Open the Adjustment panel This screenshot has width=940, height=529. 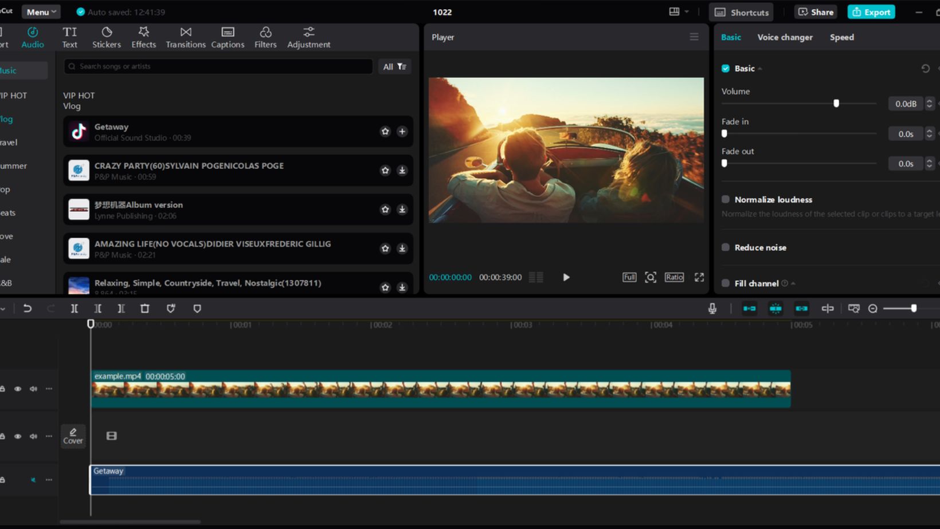tap(308, 37)
